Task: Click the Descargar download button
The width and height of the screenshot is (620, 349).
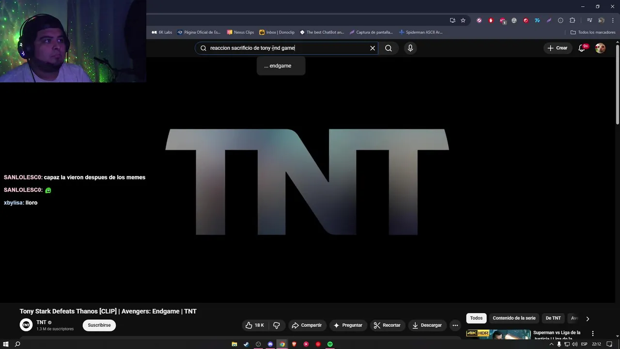Action: click(x=427, y=325)
